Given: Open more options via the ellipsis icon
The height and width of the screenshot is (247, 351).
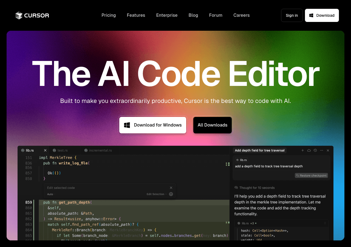Looking at the screenshot, I should (x=321, y=150).
